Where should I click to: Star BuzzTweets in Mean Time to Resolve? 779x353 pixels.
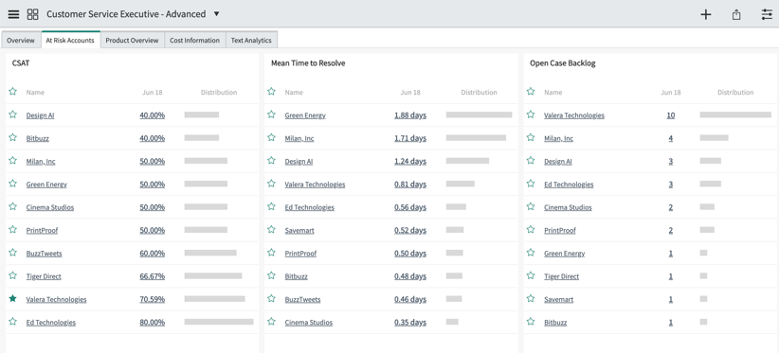[x=271, y=299]
